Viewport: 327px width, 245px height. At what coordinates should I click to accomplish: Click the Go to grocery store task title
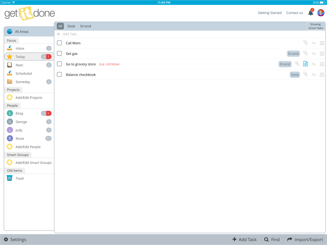[81, 64]
